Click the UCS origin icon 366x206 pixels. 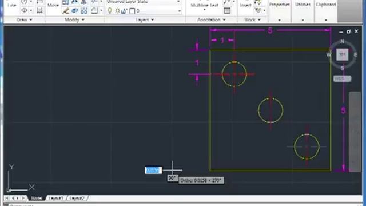coord(9,190)
